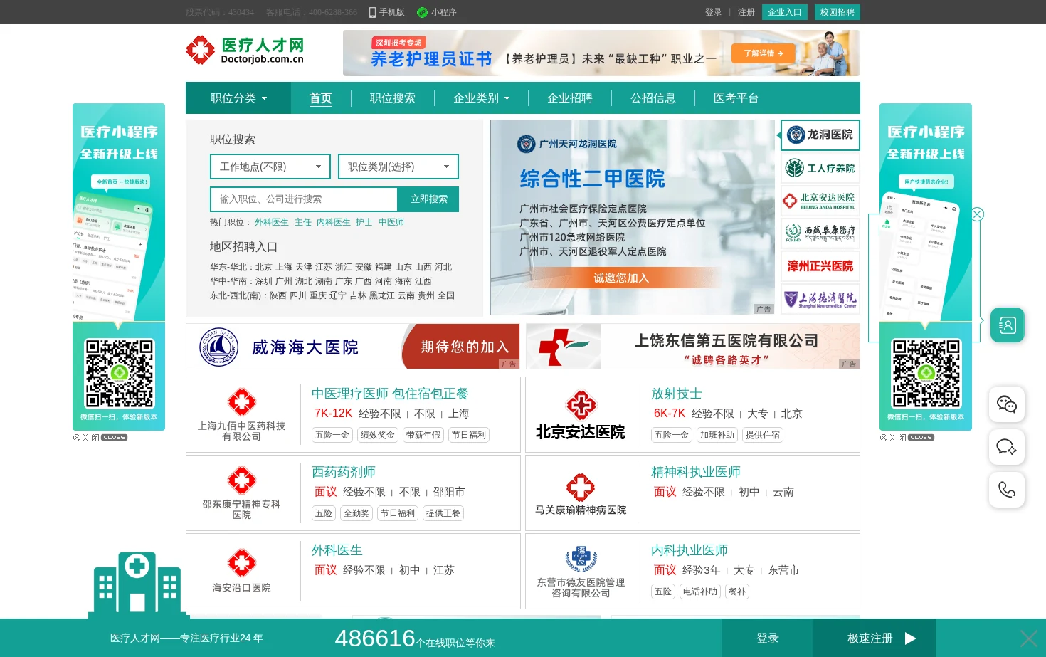The image size is (1046, 657).
Task: Expand the 企业类别 dropdown in navigation
Action: tap(482, 98)
